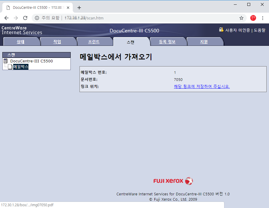Open the 도움말 help link

[260, 30]
